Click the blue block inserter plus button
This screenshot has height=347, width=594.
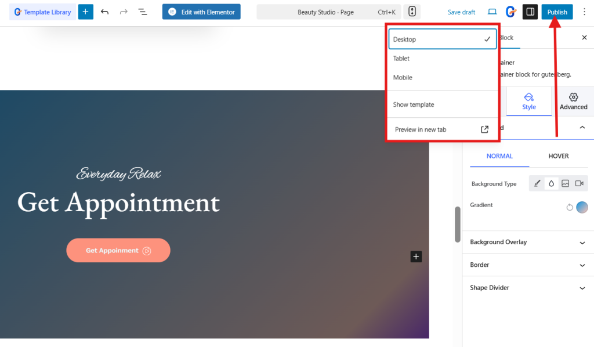[x=85, y=12]
